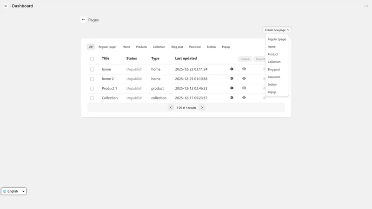Switch to the All filter tab
The image size is (372, 209).
click(91, 47)
